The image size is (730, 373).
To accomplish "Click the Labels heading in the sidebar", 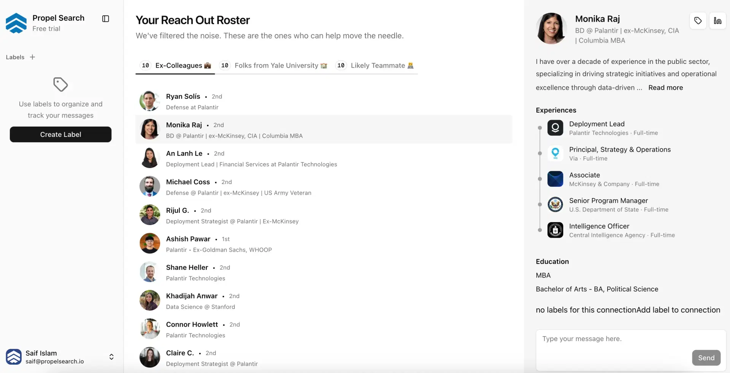I will [x=15, y=57].
